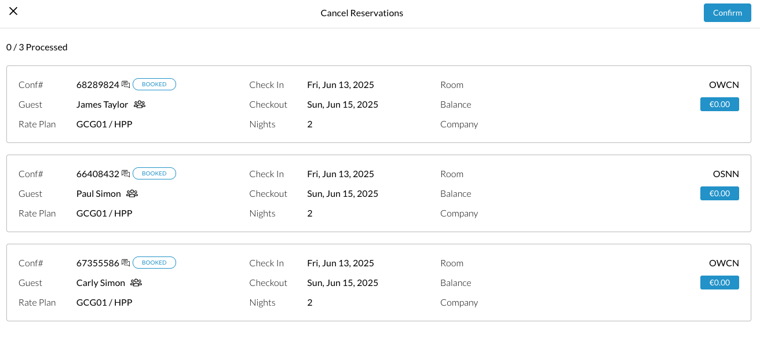Screen dimensions: 760x341
Task: Open the €0.00 balance badge for James Taylor
Action: point(719,104)
